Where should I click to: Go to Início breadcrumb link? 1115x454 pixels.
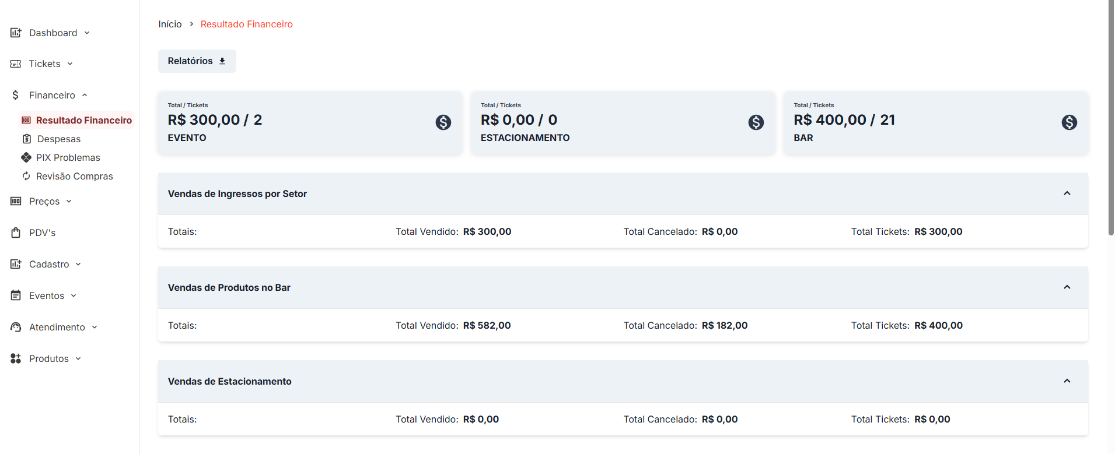pos(170,24)
